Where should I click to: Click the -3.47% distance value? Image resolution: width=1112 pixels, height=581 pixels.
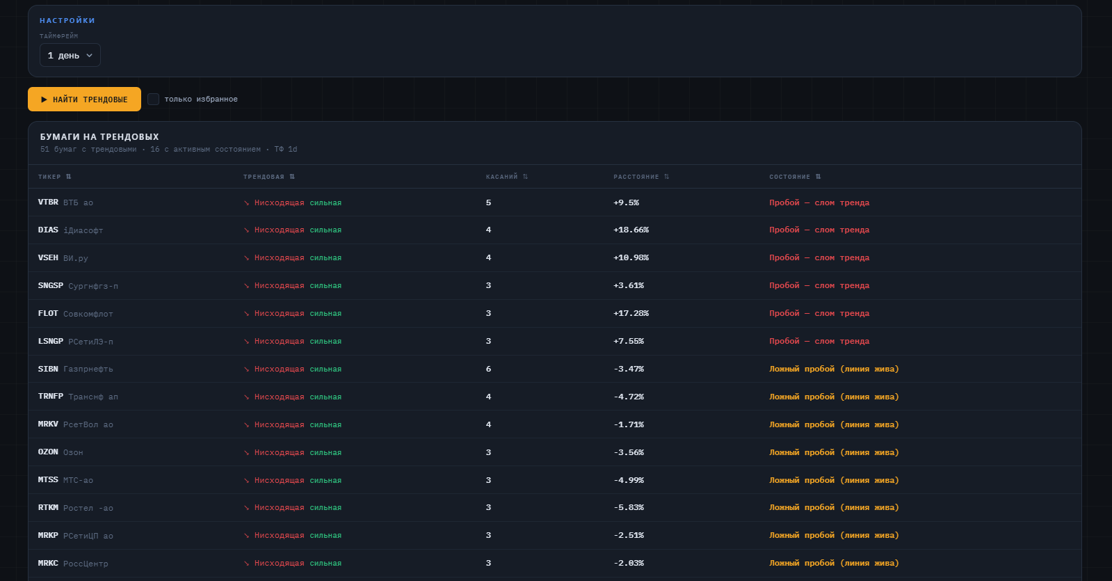(x=629, y=369)
